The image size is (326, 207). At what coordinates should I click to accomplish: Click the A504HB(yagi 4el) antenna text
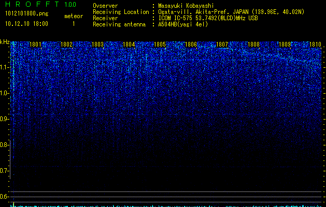183,24
